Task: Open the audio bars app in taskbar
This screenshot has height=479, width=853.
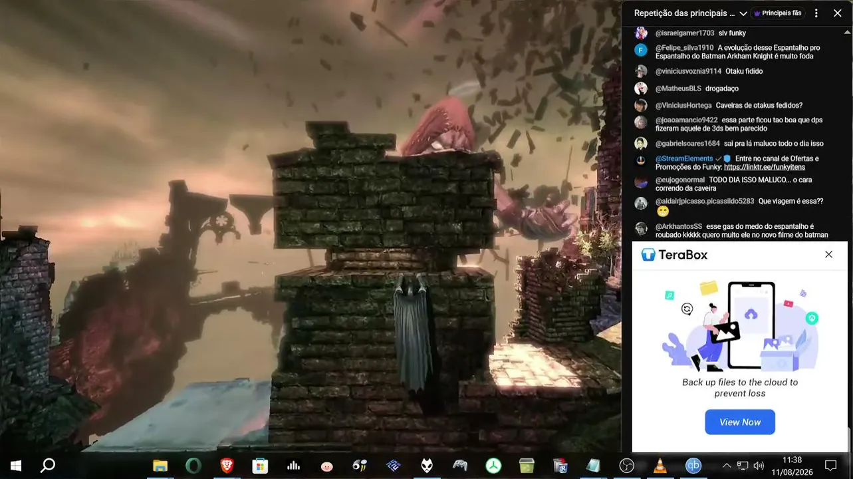Action: coord(293,466)
